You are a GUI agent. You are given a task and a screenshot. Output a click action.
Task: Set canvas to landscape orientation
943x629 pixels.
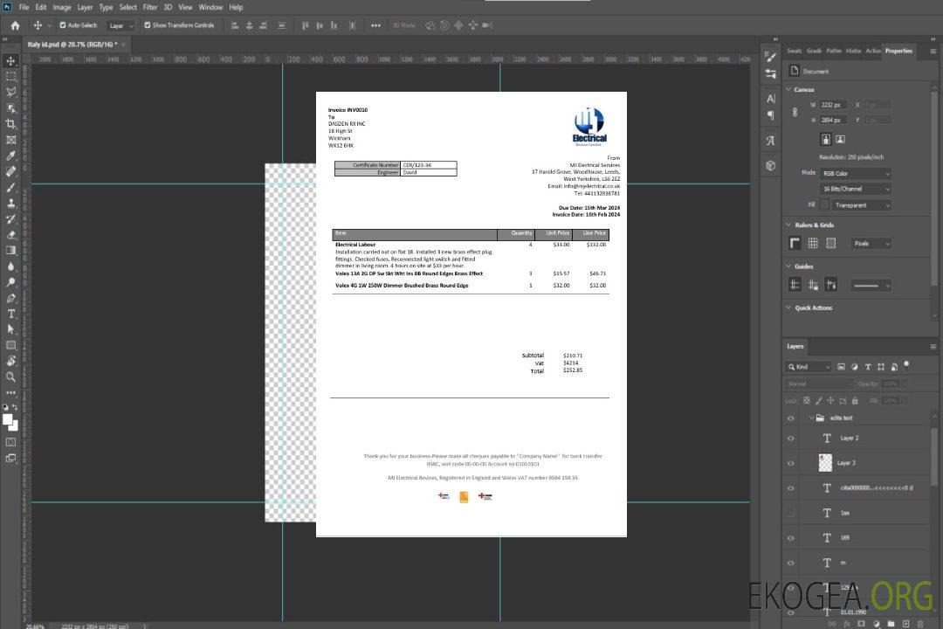(x=840, y=139)
